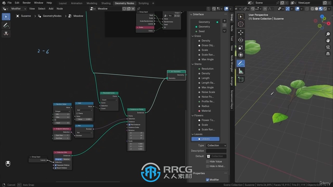This screenshot has height=187, width=333.
Task: Toggle the Modifier checkbox under Properties
Action: [x=207, y=180]
